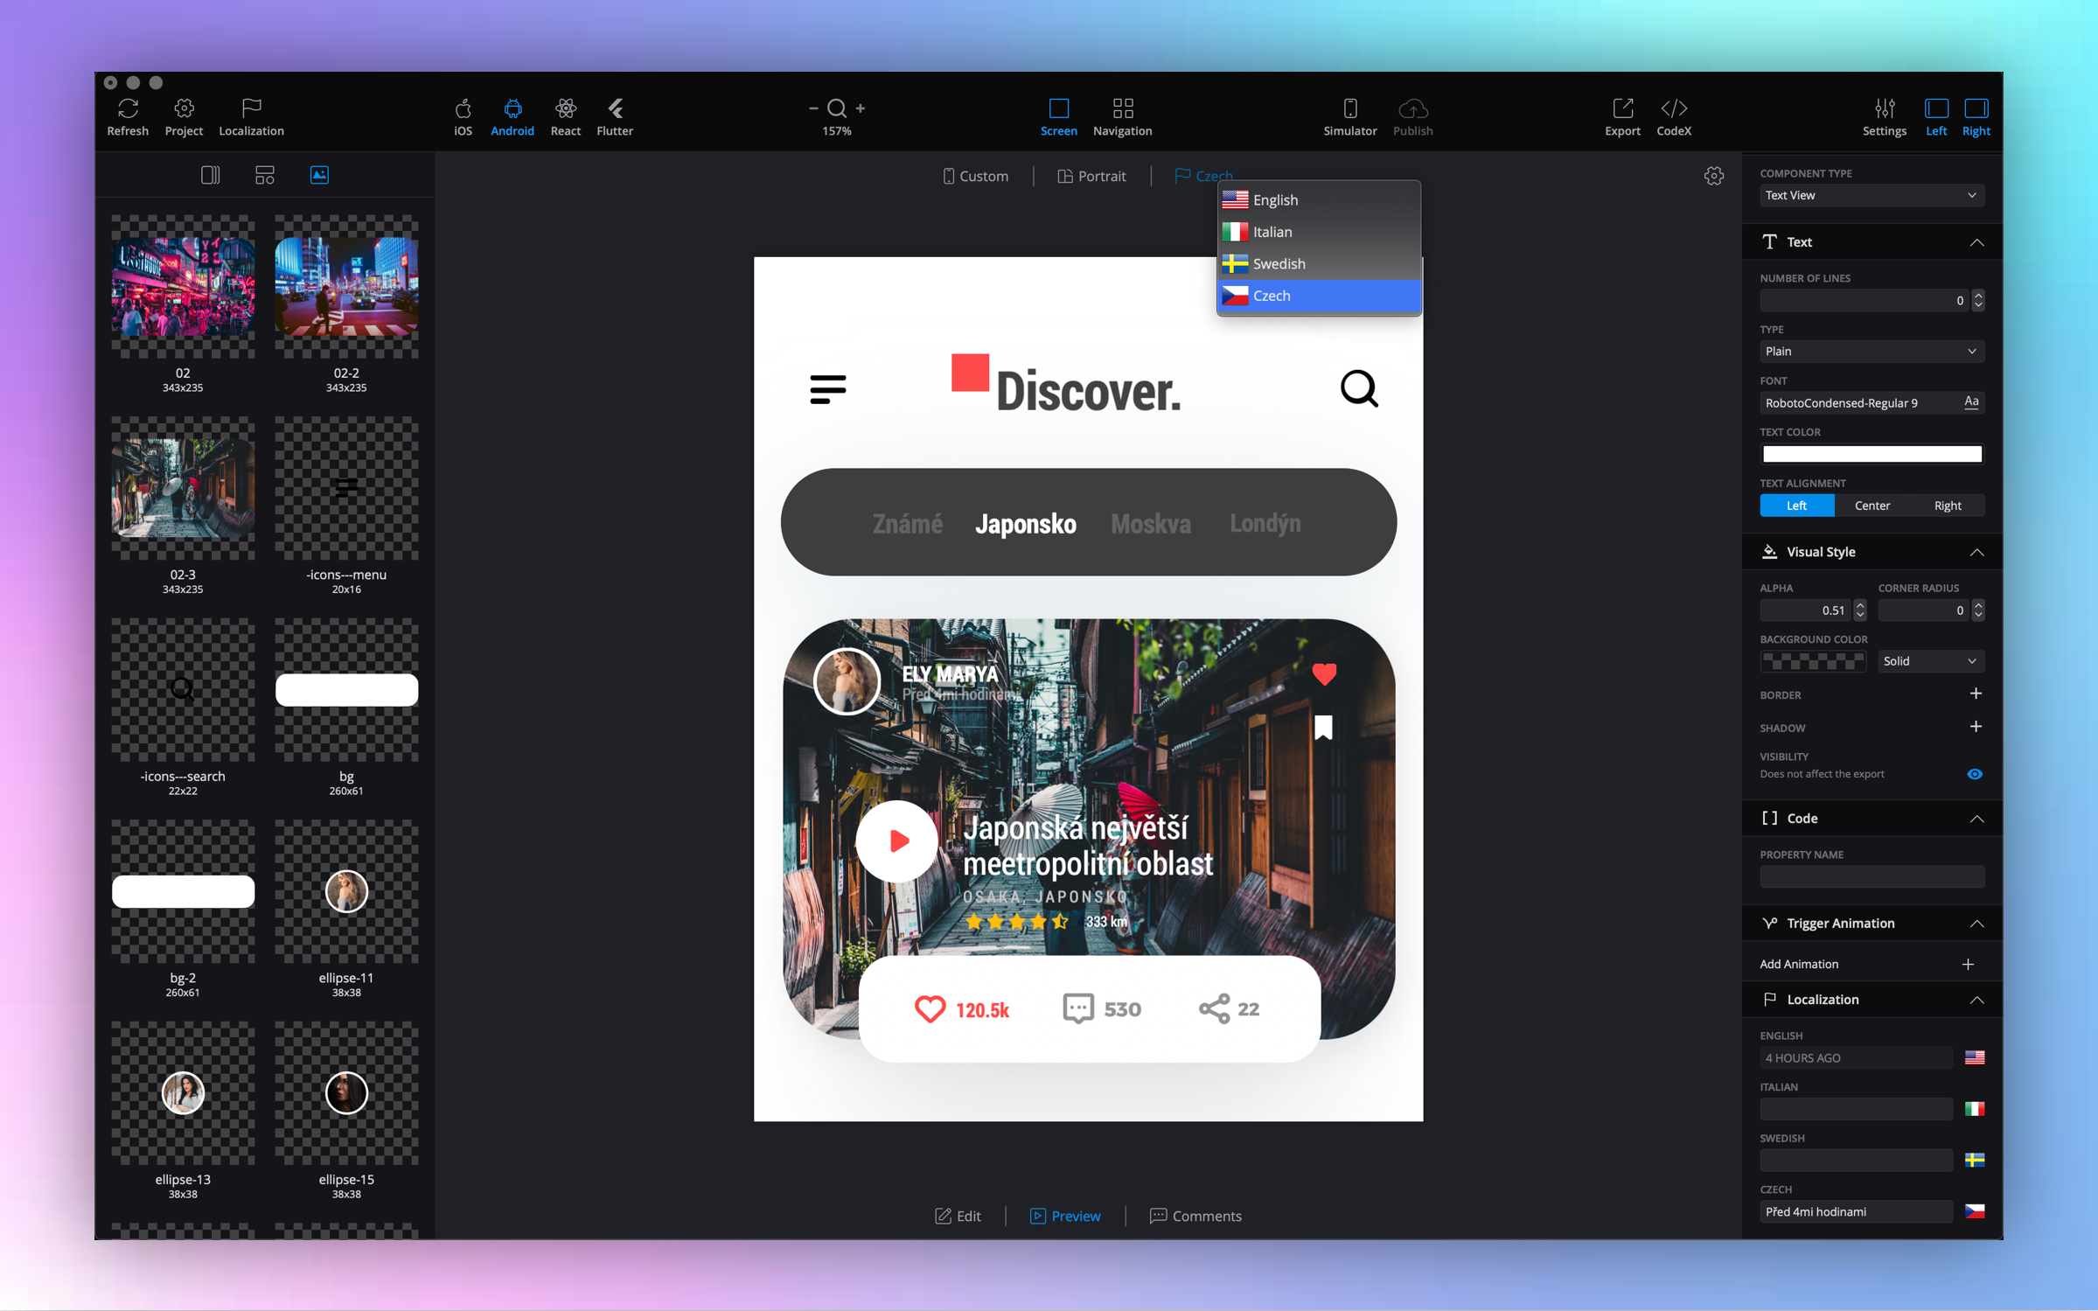Viewport: 2098px width, 1311px height.
Task: Click the white Text Color swatch
Action: [x=1871, y=454]
